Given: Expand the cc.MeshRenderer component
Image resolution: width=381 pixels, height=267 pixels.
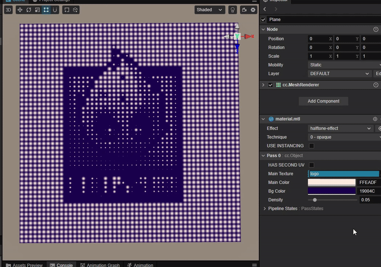Looking at the screenshot, I should pos(263,85).
